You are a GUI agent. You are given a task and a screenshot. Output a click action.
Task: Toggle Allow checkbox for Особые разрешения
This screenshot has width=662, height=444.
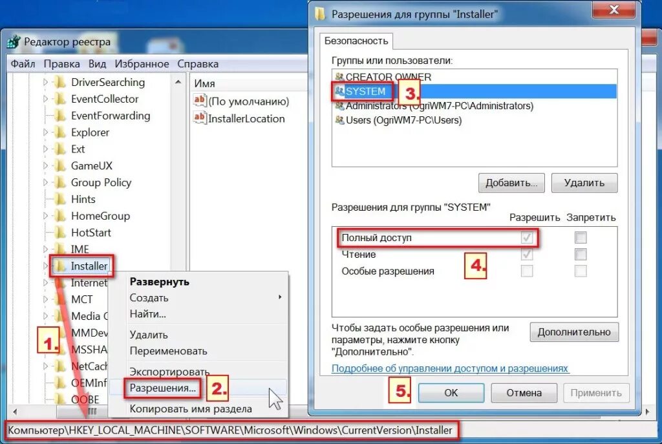526,271
